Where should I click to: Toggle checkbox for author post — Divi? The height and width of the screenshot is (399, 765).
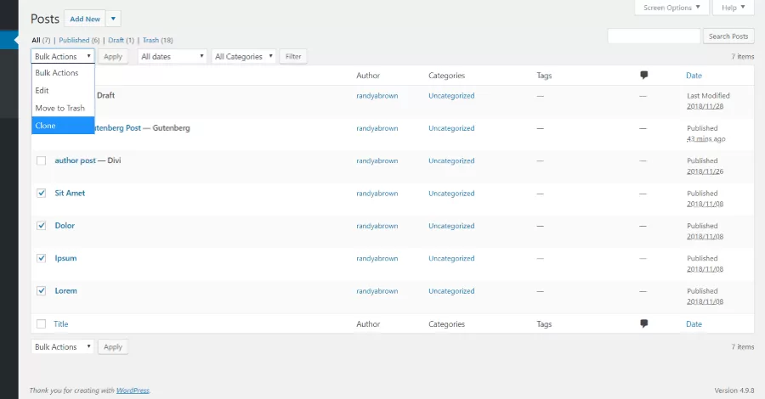pos(41,160)
